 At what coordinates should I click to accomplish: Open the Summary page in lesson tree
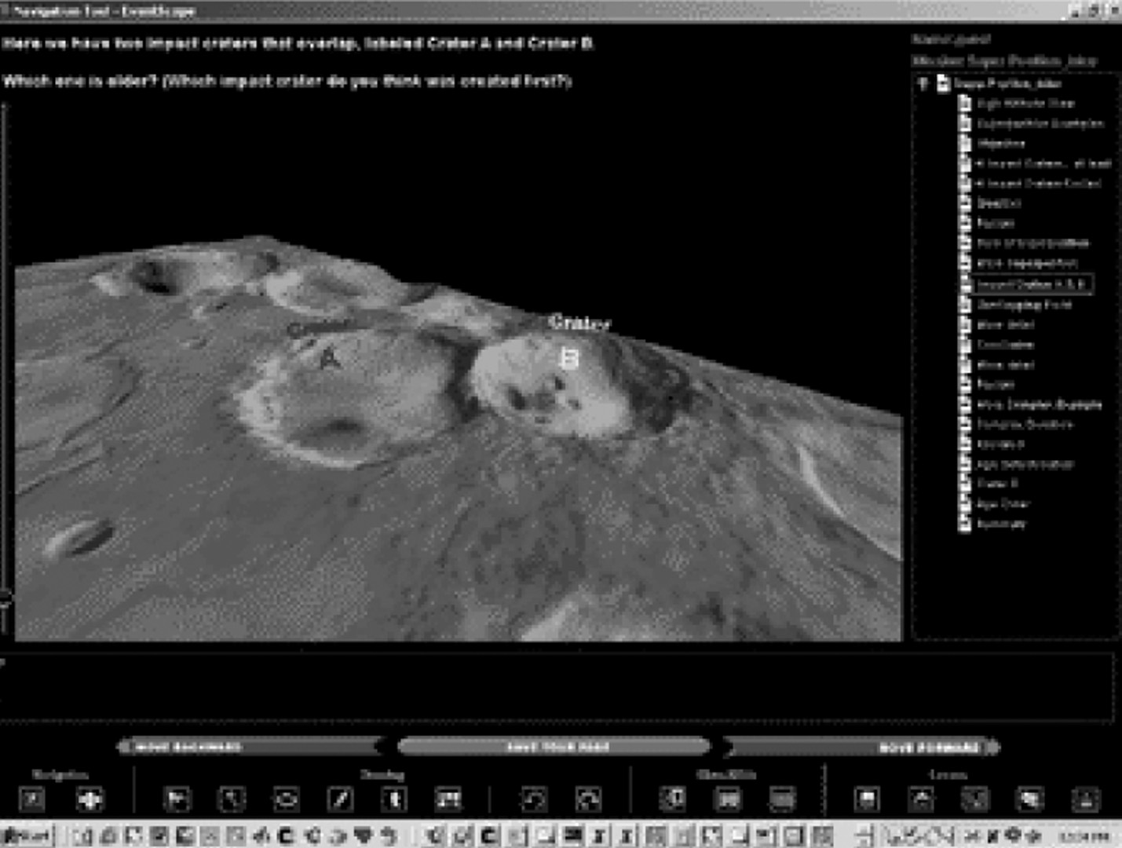(x=1001, y=524)
